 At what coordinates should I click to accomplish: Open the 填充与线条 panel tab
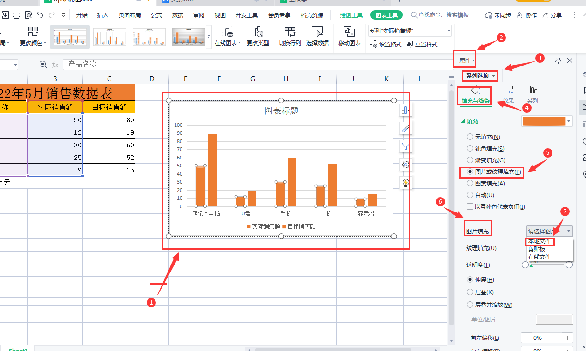tap(475, 94)
